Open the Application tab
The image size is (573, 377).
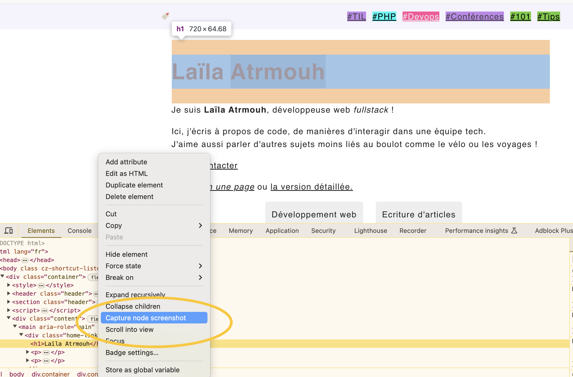click(x=282, y=231)
